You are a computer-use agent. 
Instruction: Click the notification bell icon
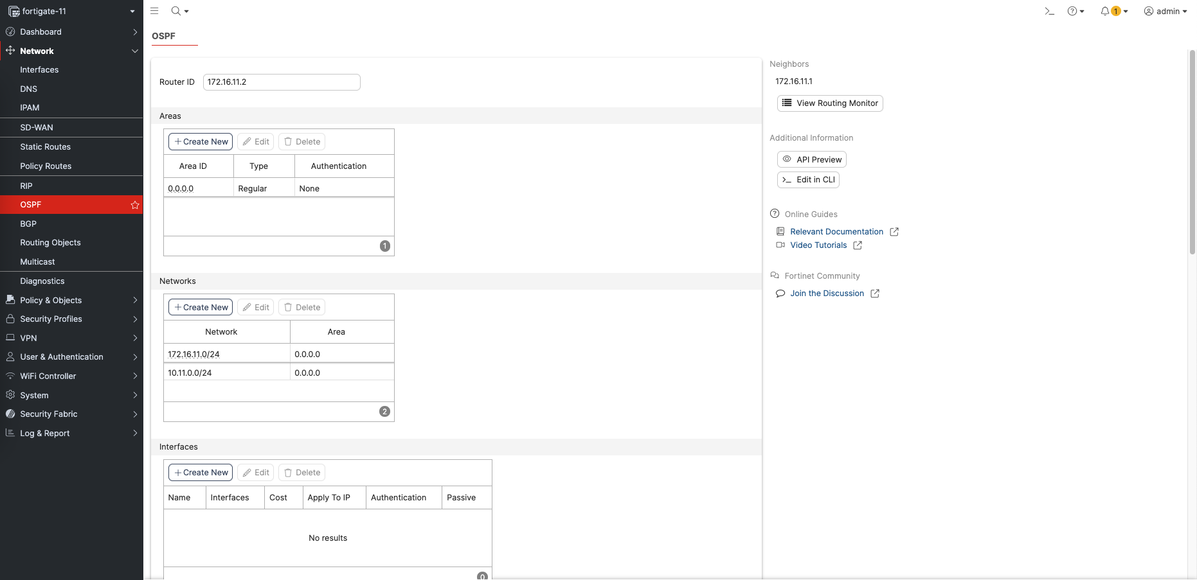tap(1105, 11)
